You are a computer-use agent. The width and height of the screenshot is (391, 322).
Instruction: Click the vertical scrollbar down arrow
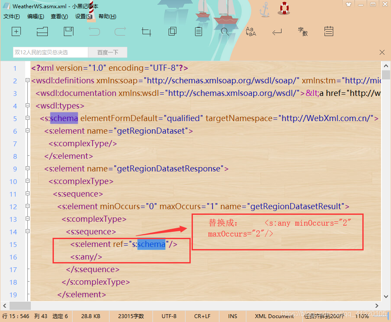tap(386, 296)
